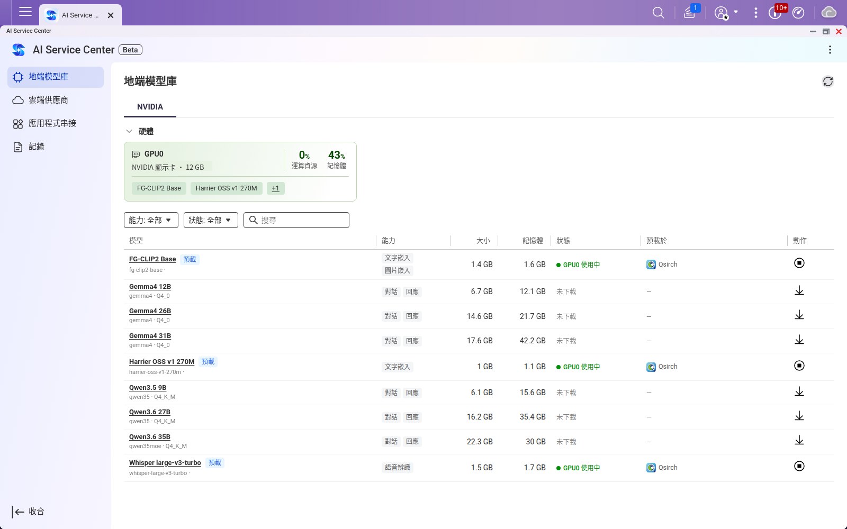Open the cloud icon in top bar
Viewport: 847px width, 529px height.
pyautogui.click(x=828, y=13)
